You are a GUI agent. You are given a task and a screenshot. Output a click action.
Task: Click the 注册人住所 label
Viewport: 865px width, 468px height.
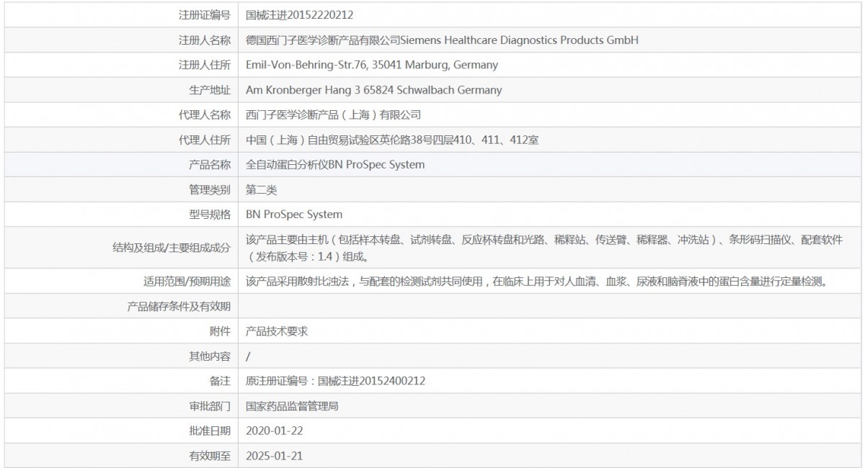pyautogui.click(x=205, y=65)
